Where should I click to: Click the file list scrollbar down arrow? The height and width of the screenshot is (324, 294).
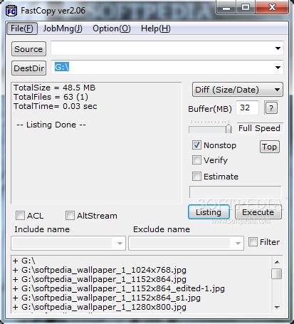277,307
